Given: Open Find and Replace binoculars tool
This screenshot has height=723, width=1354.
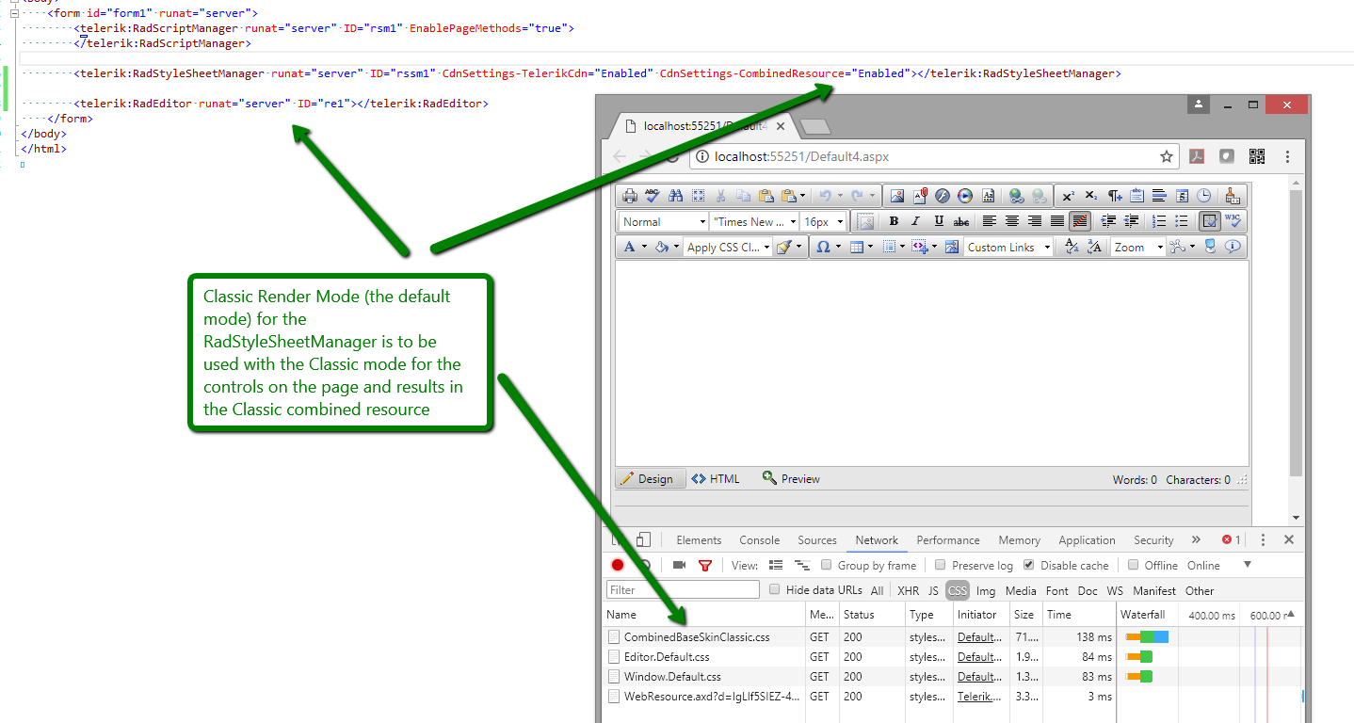Looking at the screenshot, I should click(x=675, y=196).
